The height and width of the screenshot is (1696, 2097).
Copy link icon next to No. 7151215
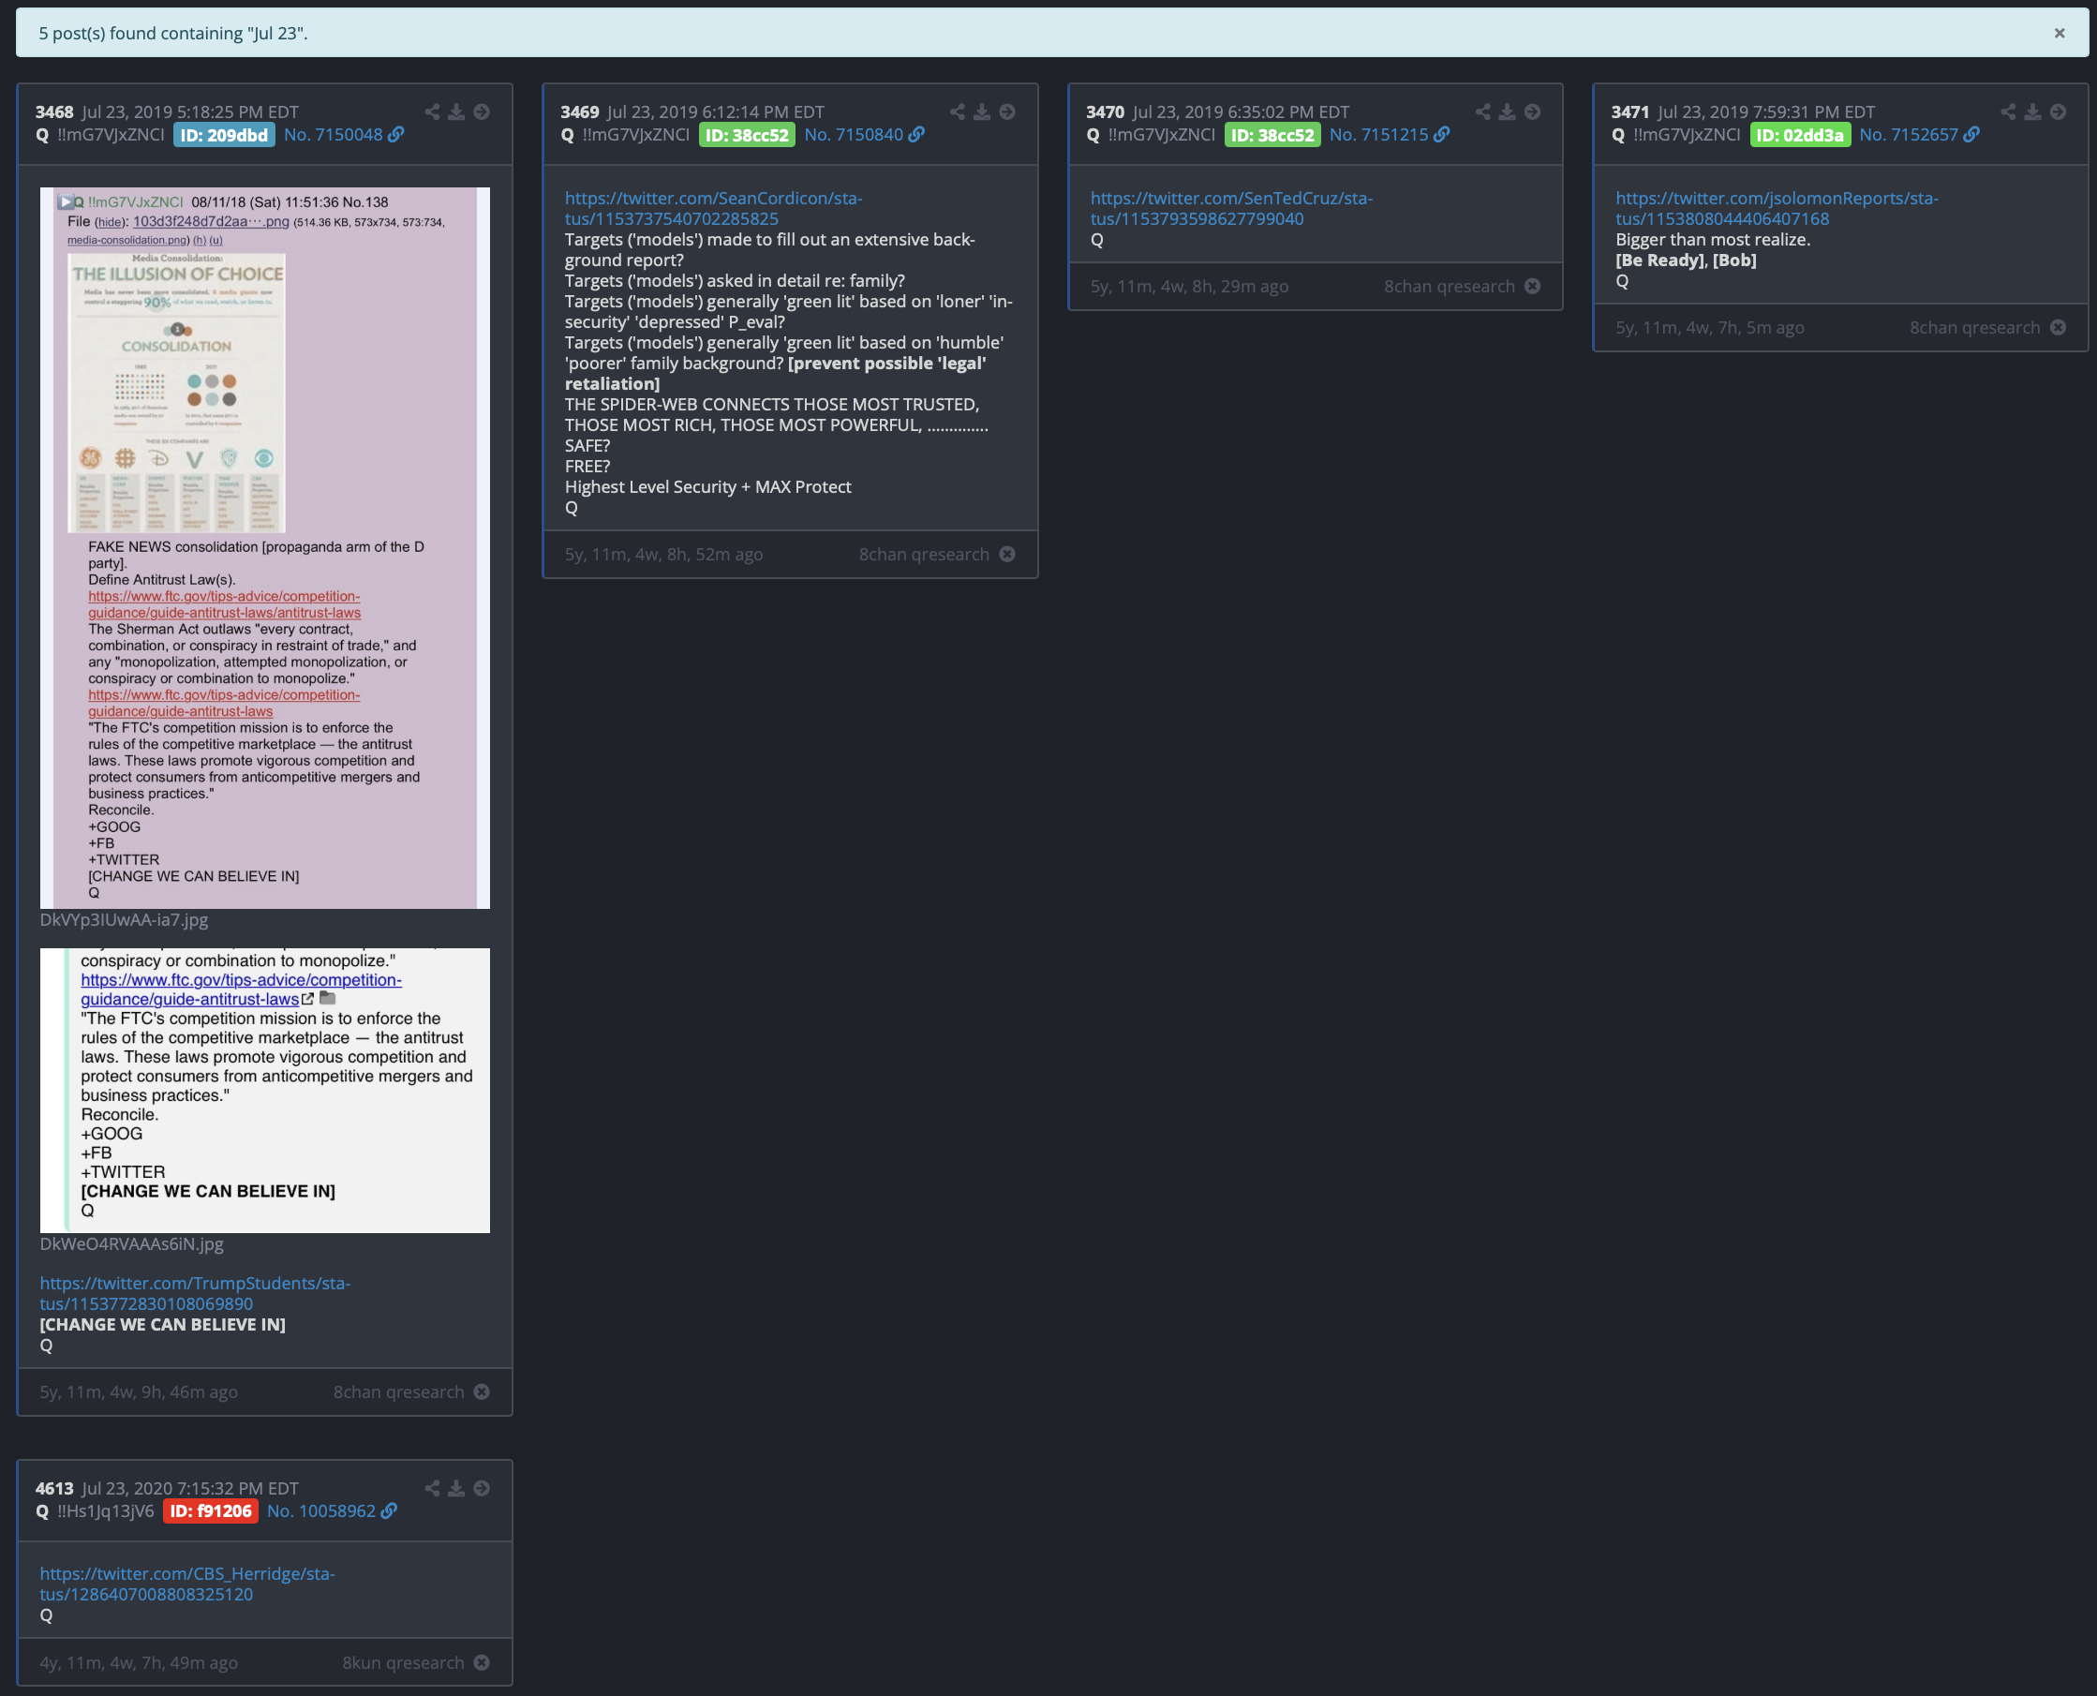(x=1442, y=135)
